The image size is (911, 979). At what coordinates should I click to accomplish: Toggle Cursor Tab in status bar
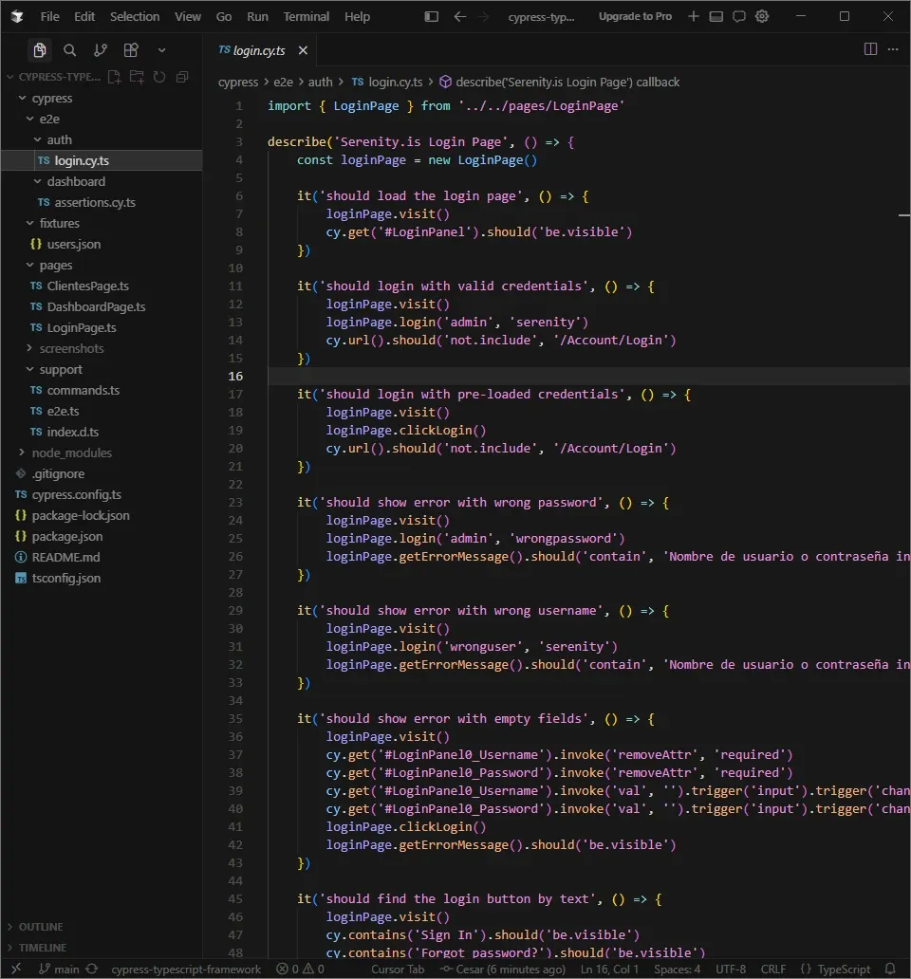[x=398, y=969]
